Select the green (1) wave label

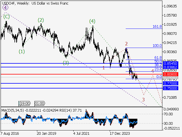point(22,51)
